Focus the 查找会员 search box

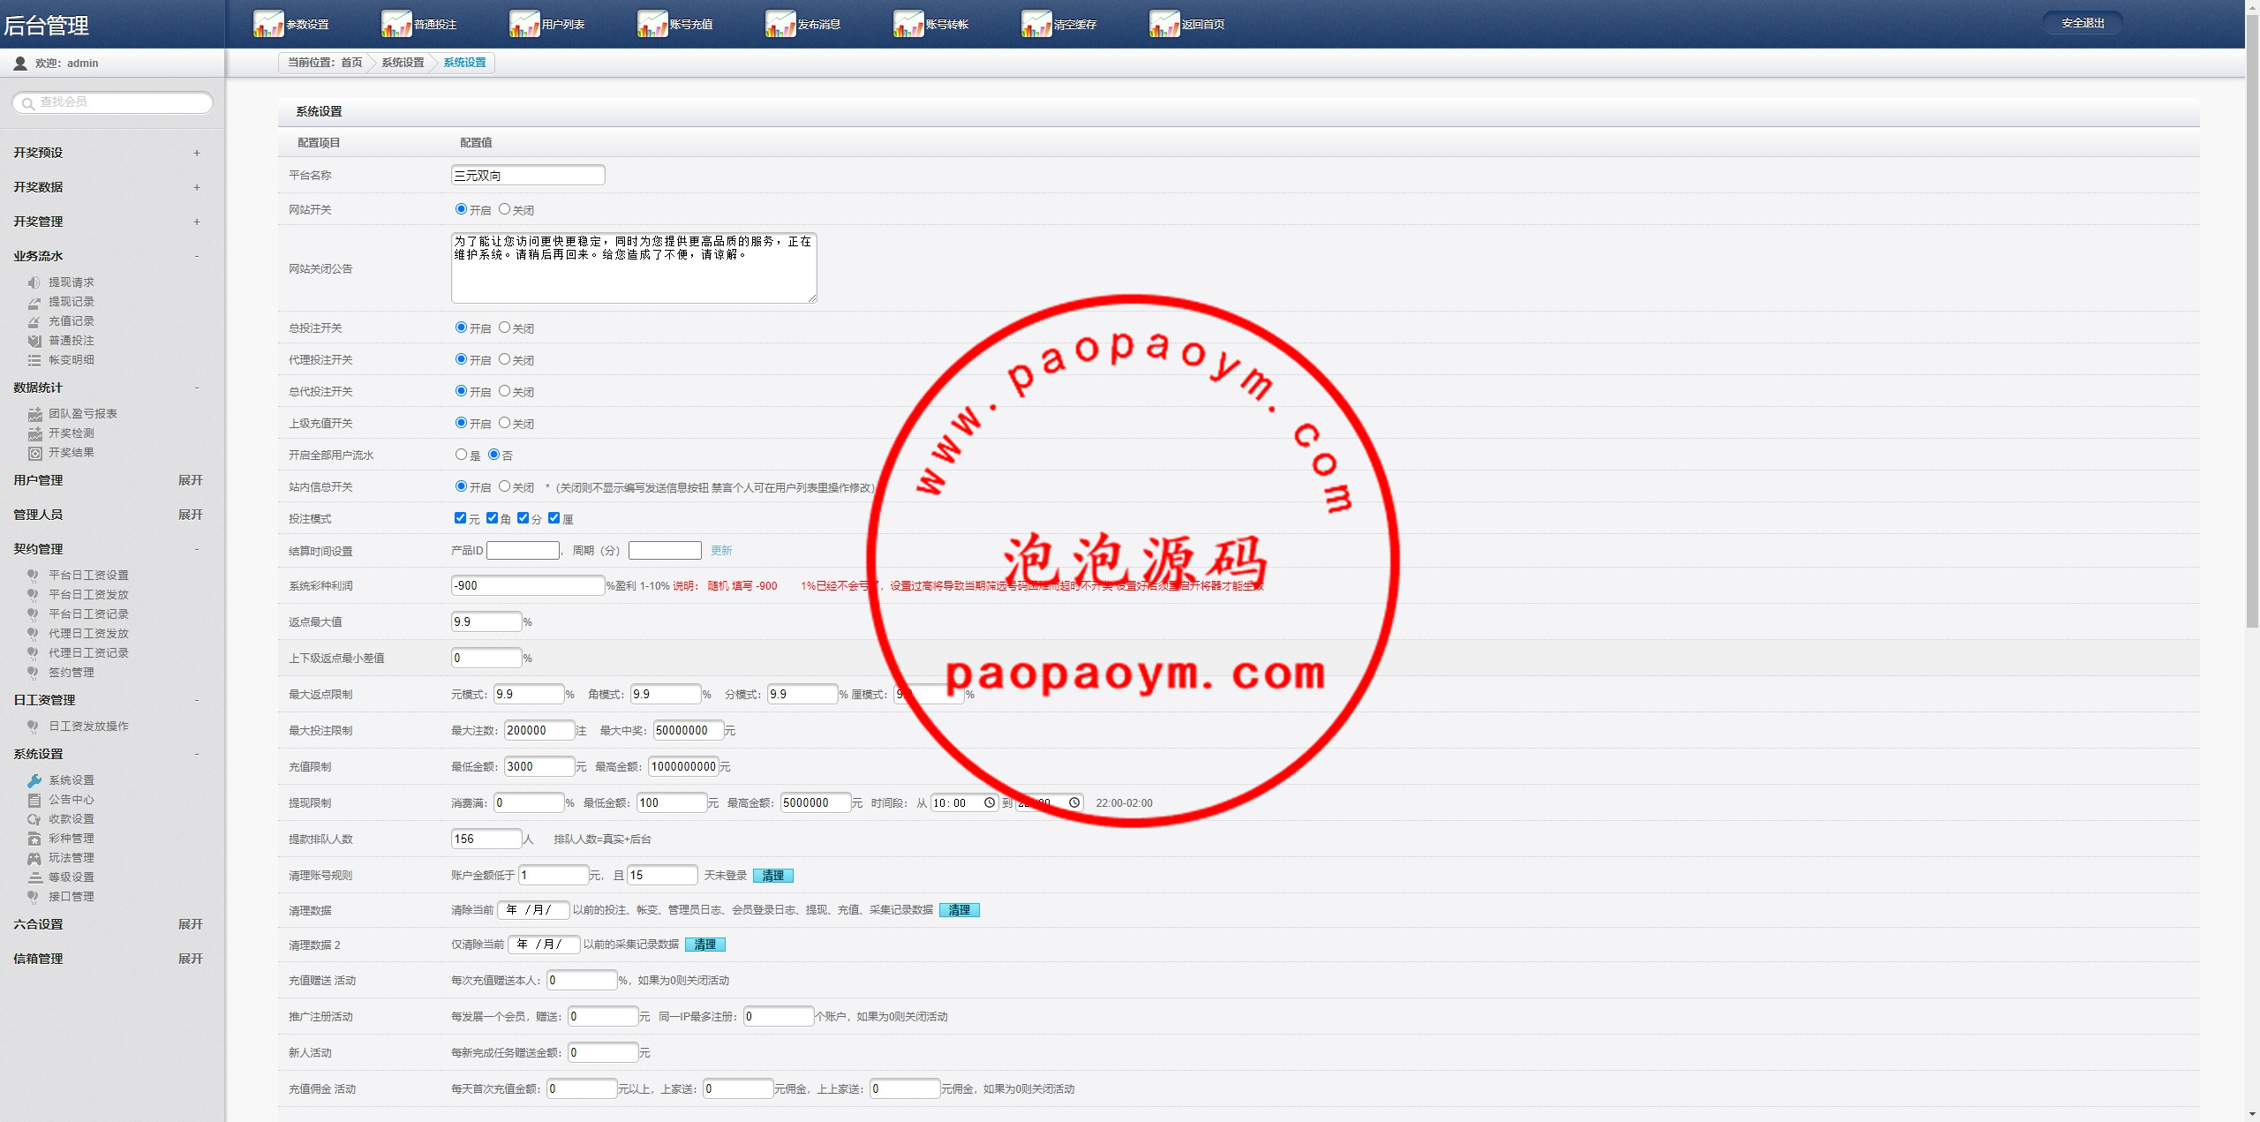click(113, 102)
